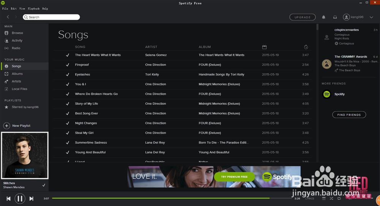Toggle saved checkmark for Fireproof
380x206 pixels.
coord(67,64)
